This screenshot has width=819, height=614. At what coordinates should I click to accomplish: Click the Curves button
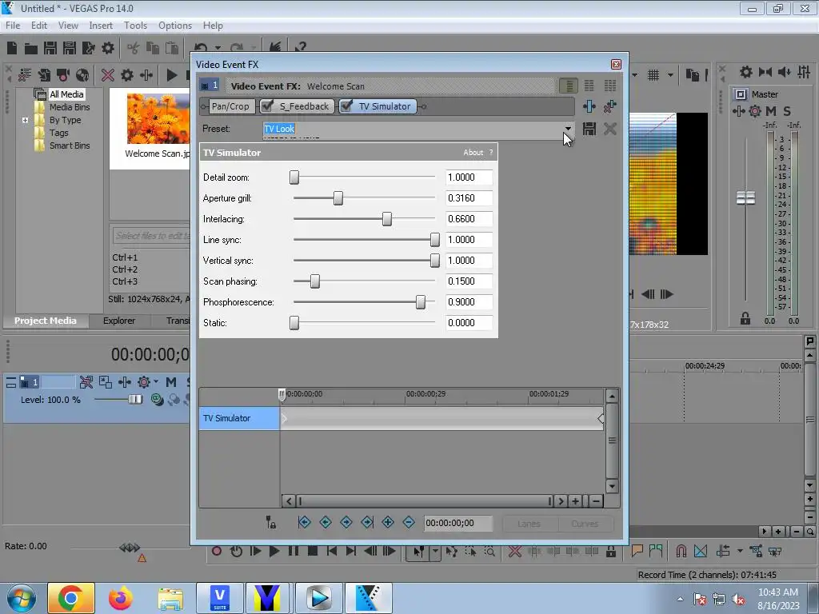585,523
